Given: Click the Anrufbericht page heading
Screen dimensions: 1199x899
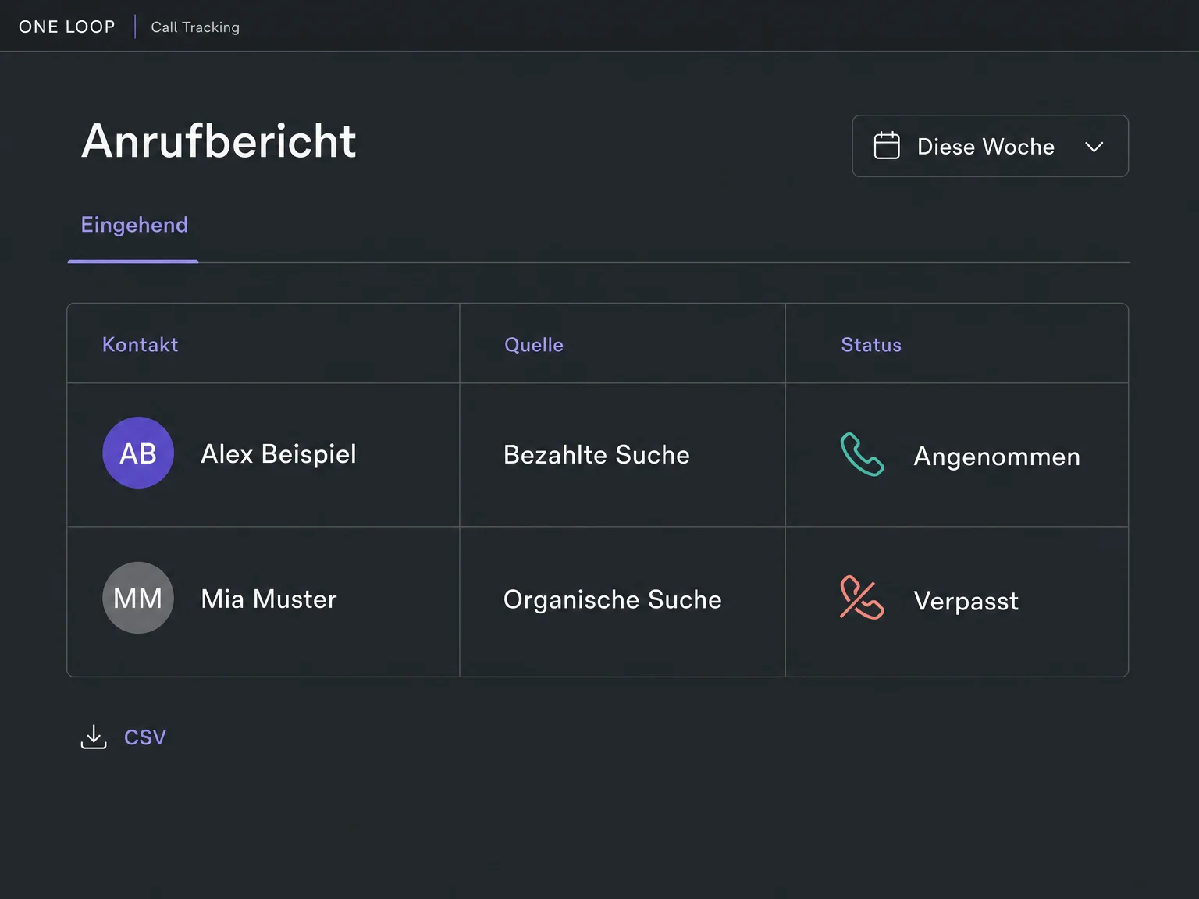Looking at the screenshot, I should point(219,141).
